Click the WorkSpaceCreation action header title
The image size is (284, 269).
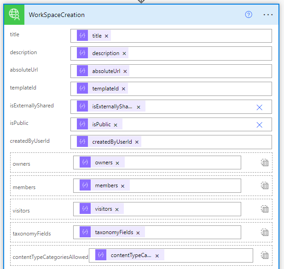click(x=57, y=15)
